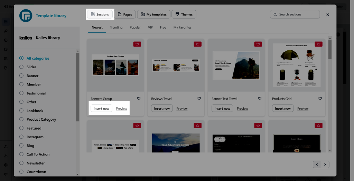Select the Instagram category radio
This screenshot has width=354, height=181.
pyautogui.click(x=21, y=137)
